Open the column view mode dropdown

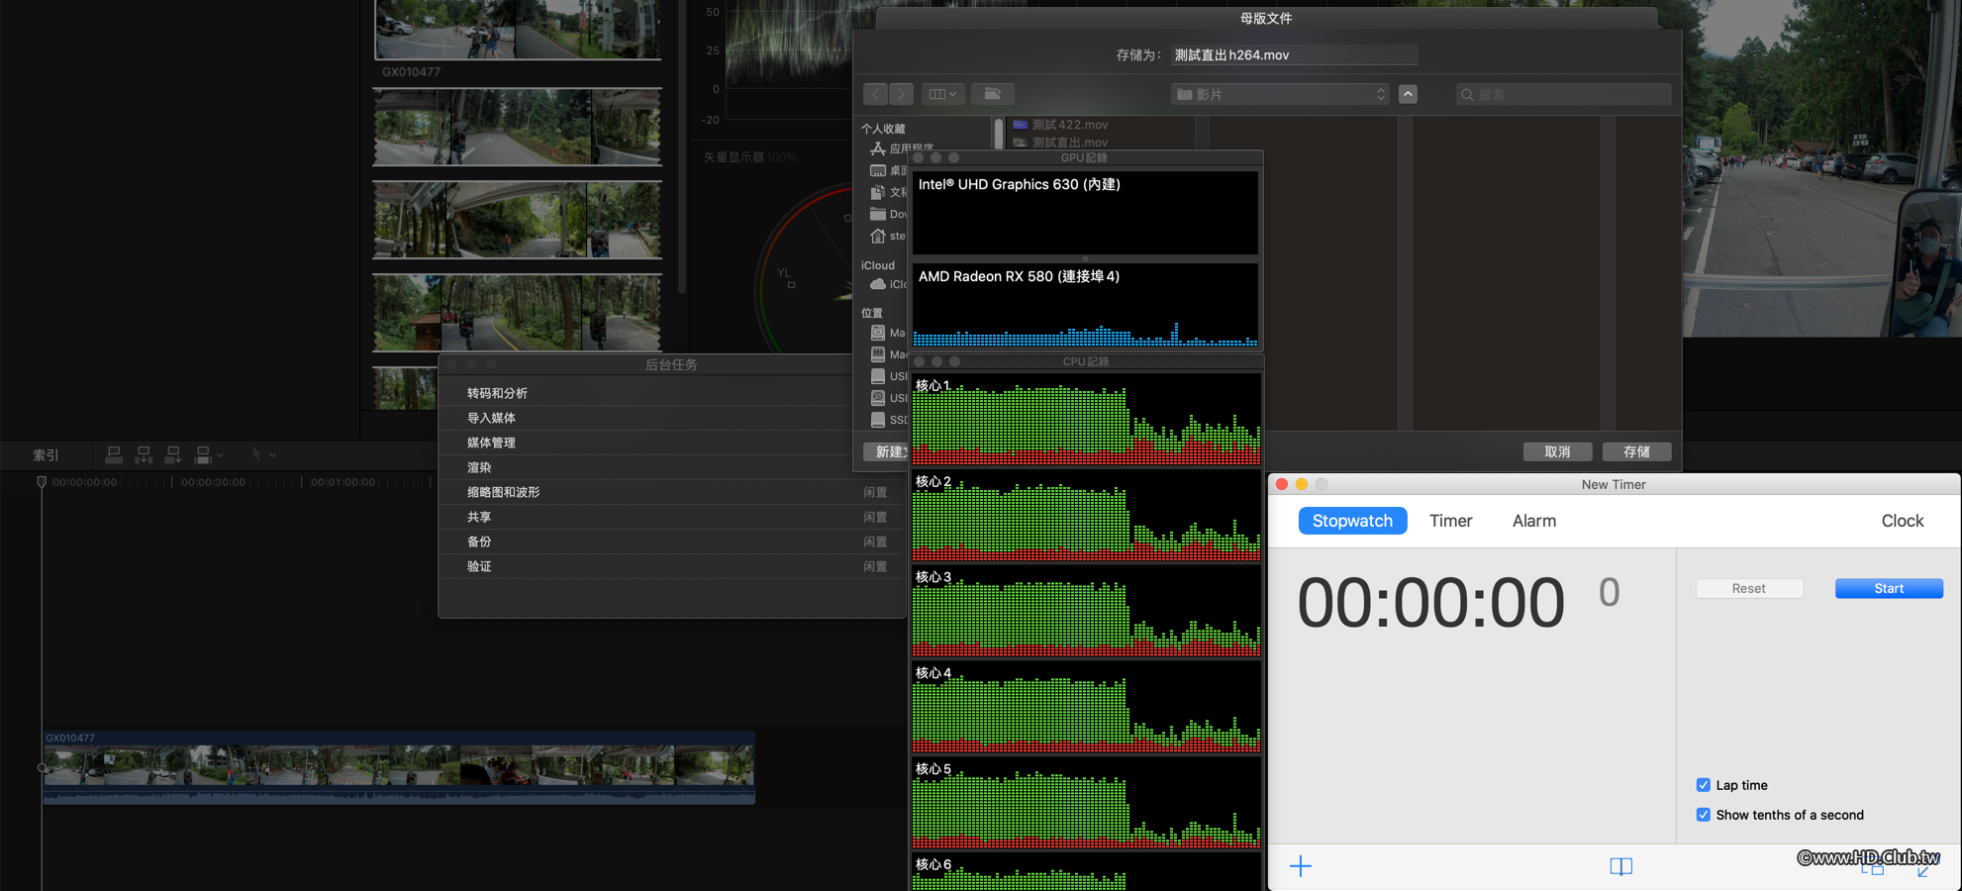pyautogui.click(x=941, y=94)
